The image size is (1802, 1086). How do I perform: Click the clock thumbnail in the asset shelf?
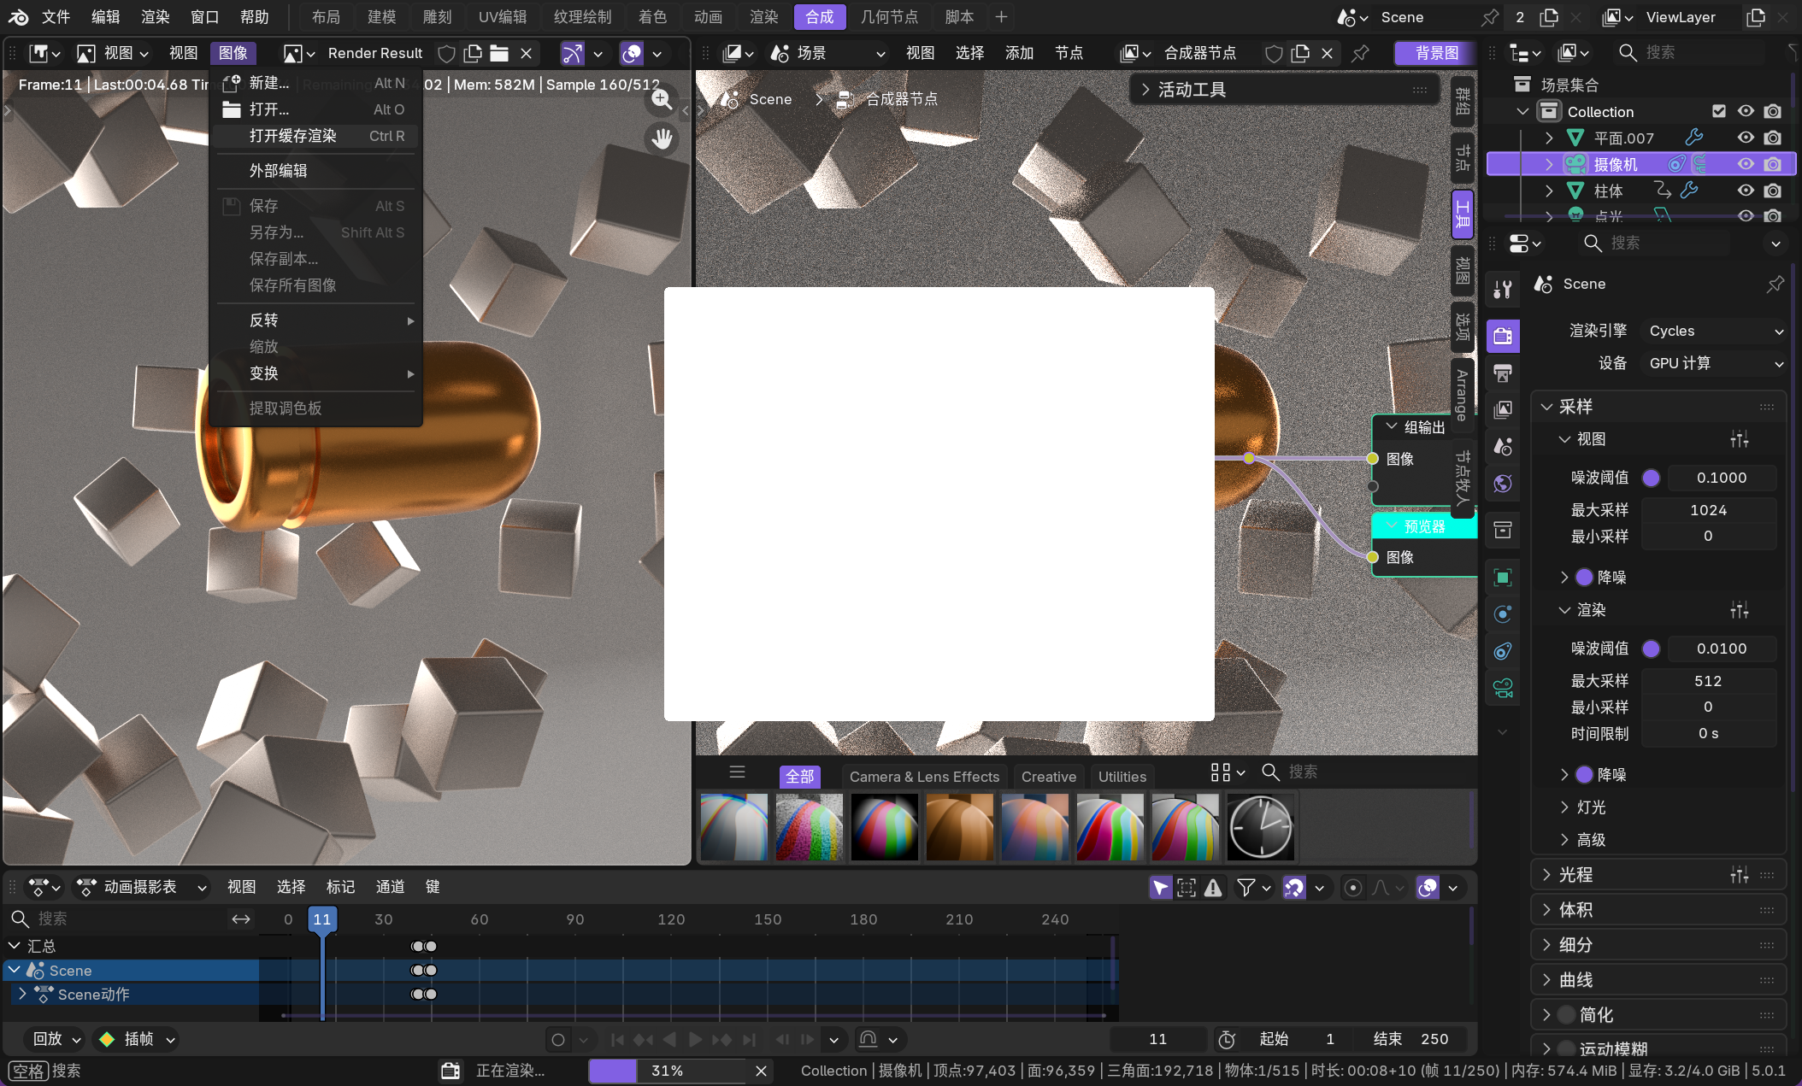pyautogui.click(x=1260, y=826)
